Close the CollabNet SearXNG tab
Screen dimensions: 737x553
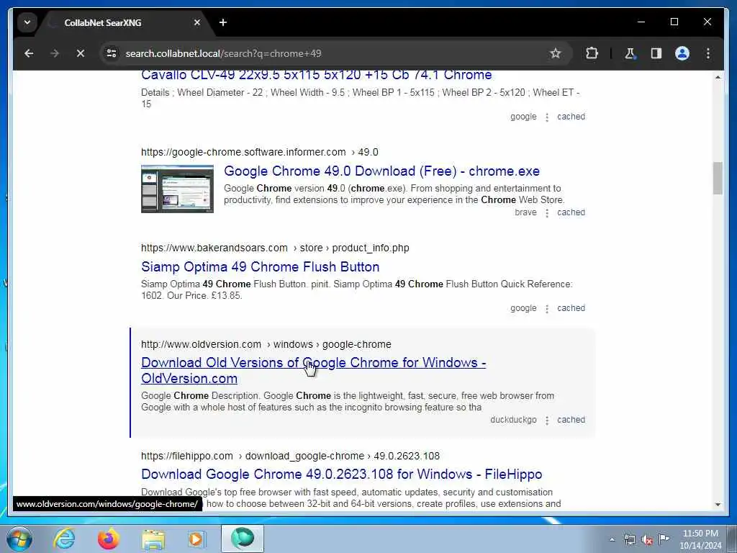click(197, 22)
